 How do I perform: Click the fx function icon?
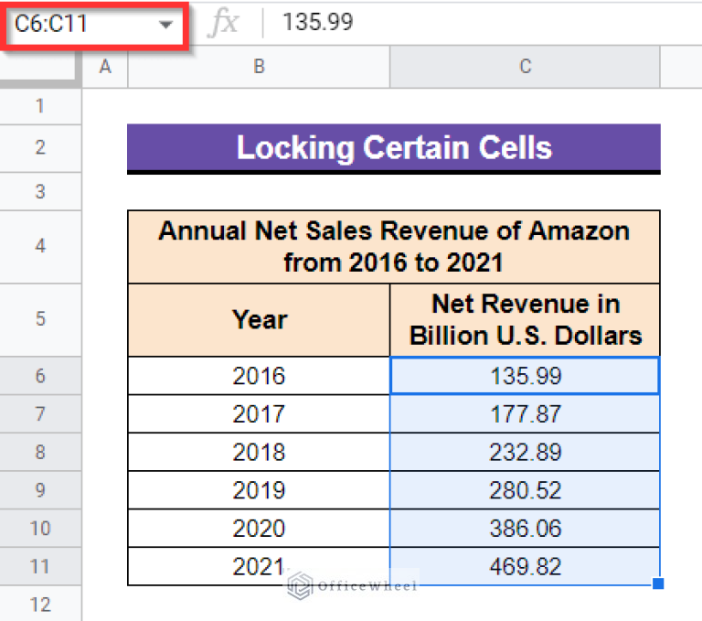[223, 22]
